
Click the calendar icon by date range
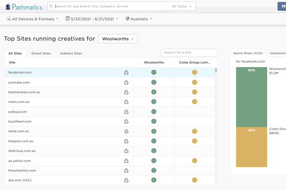(x=67, y=18)
